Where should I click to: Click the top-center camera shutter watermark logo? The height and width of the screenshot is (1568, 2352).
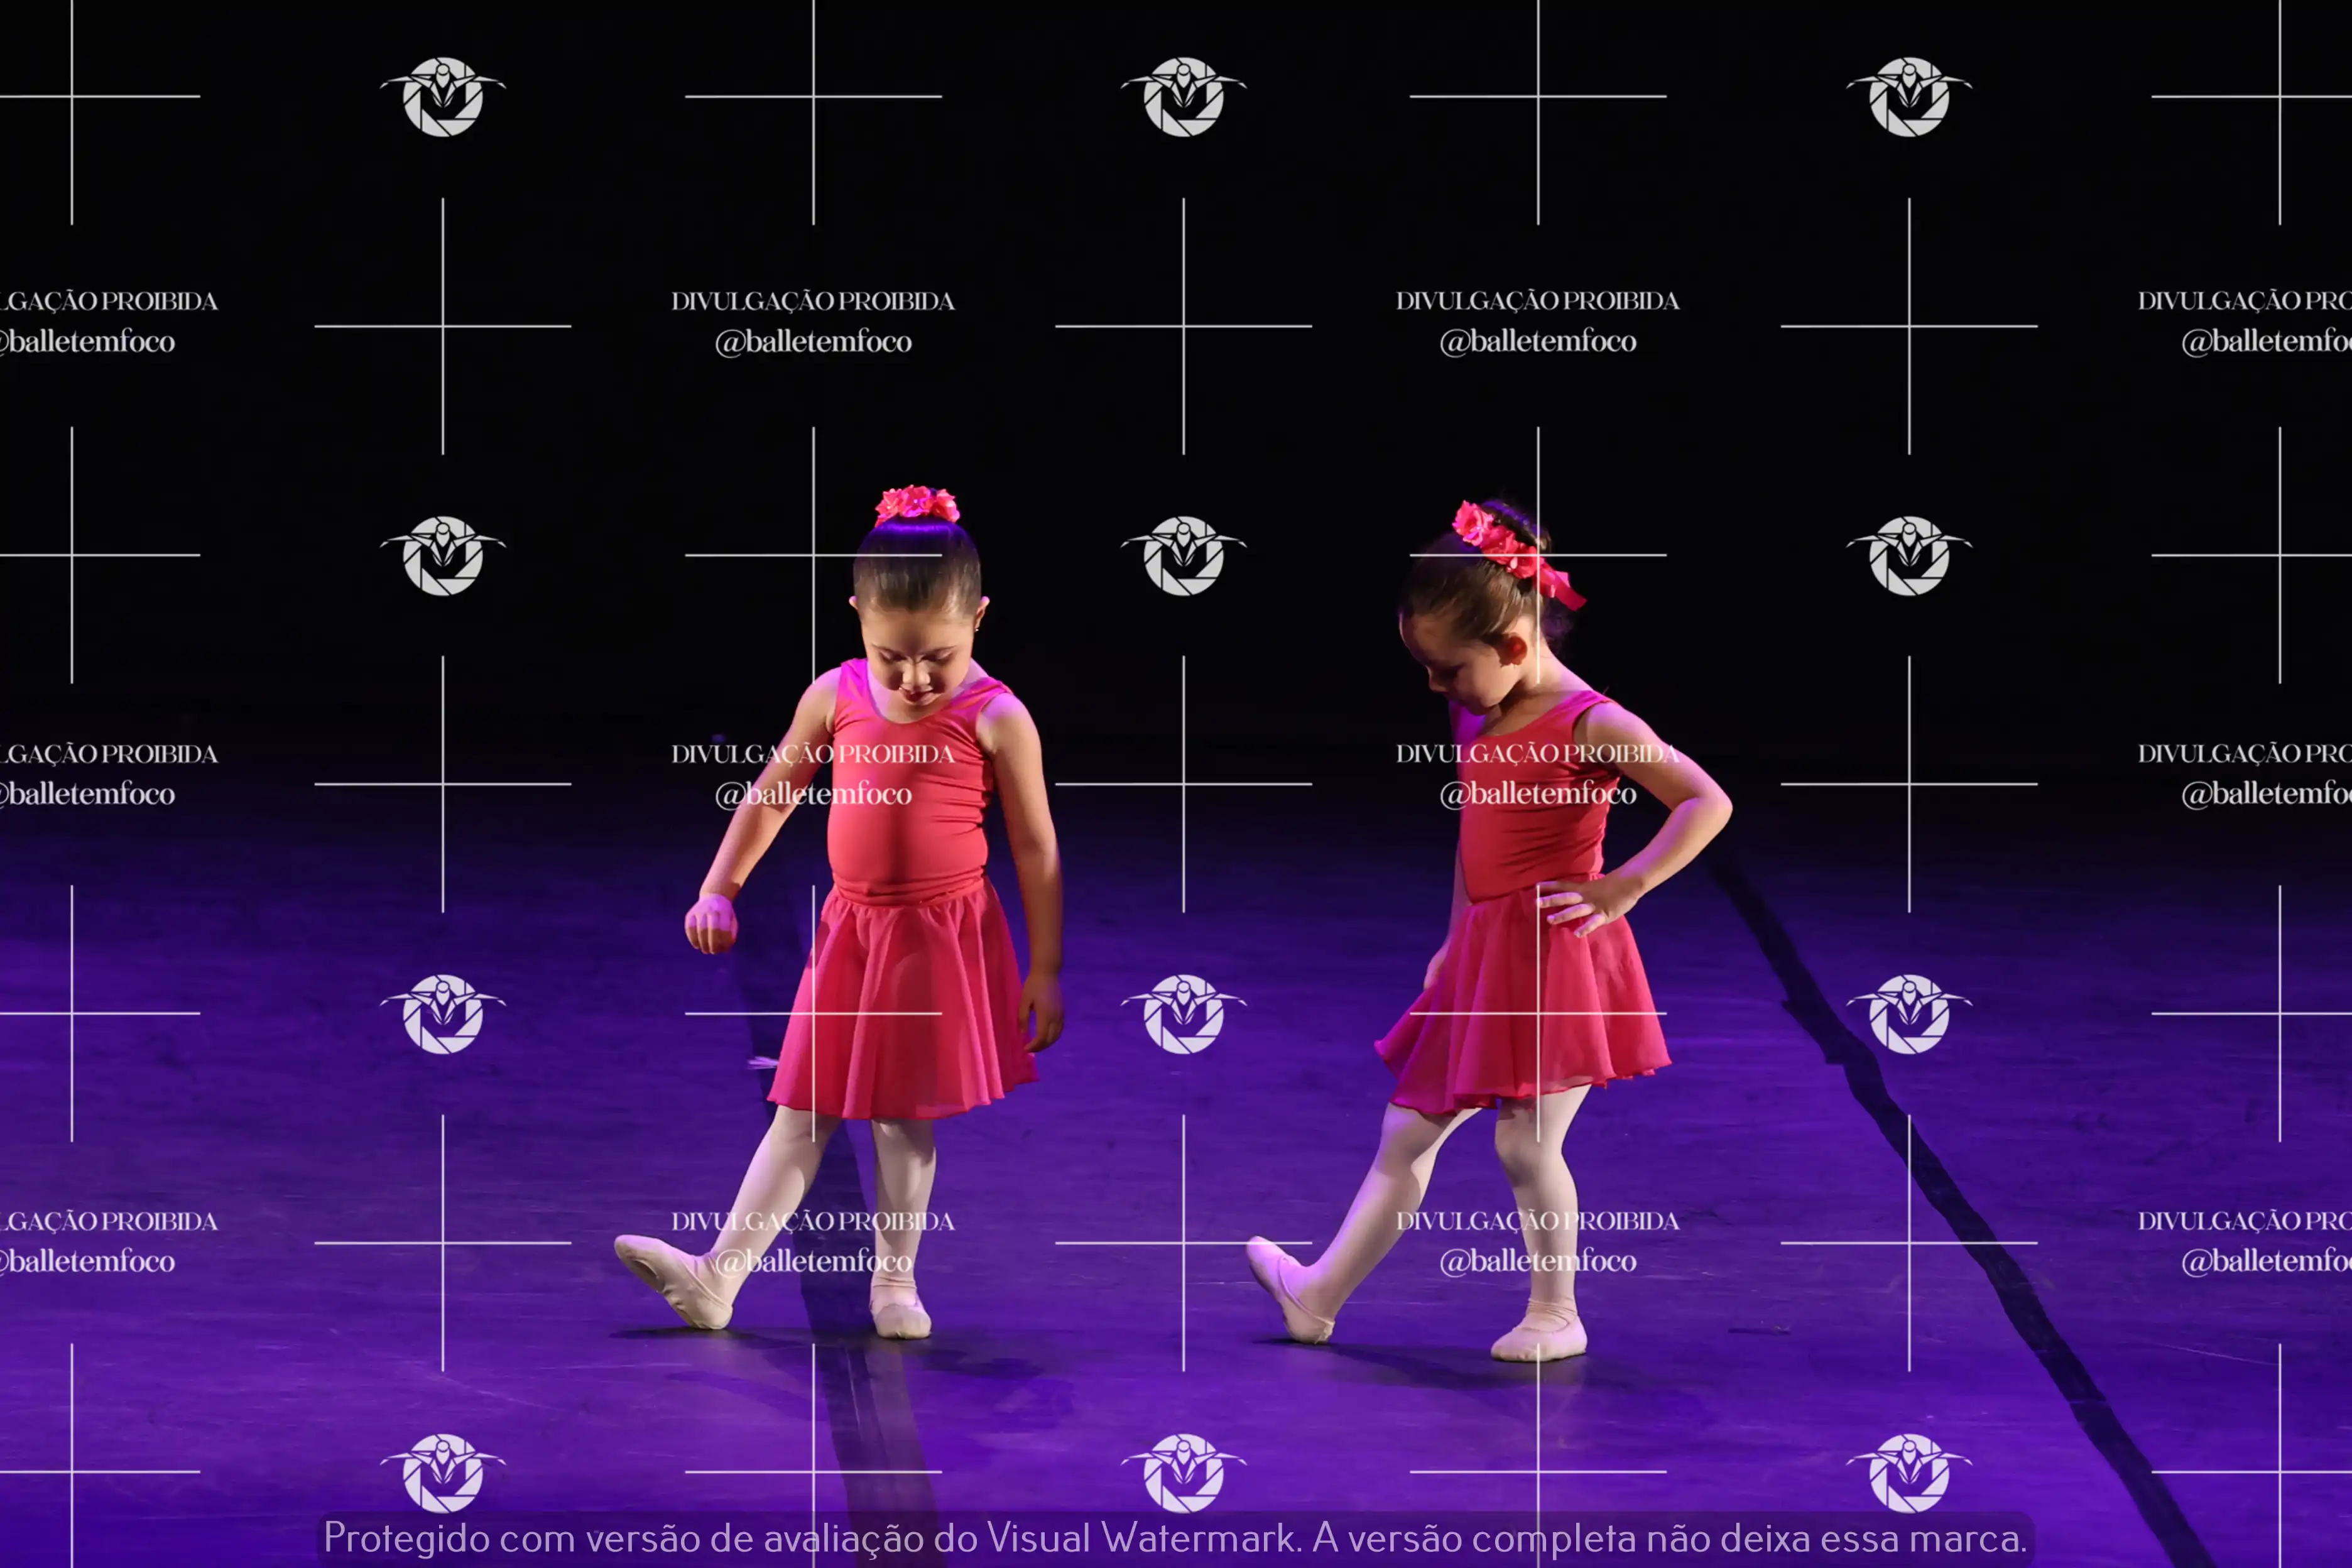(1183, 97)
